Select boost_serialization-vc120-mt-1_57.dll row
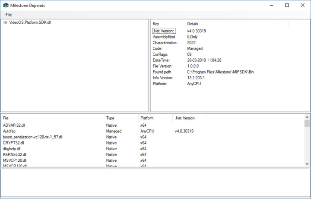 pos(33,137)
